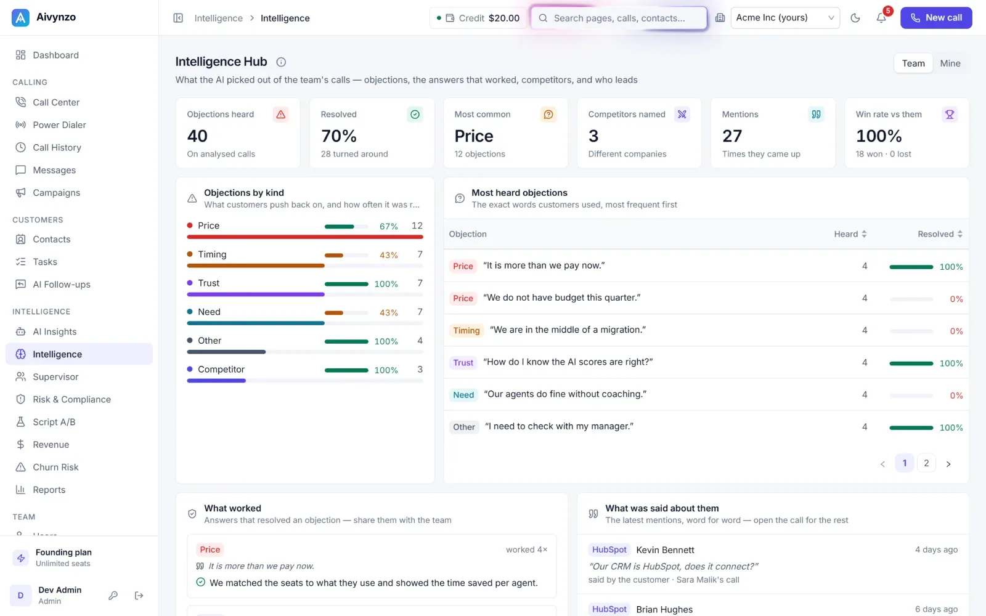Click "How do I know the AI scores are right?"
The height and width of the screenshot is (616, 986).
pos(568,362)
